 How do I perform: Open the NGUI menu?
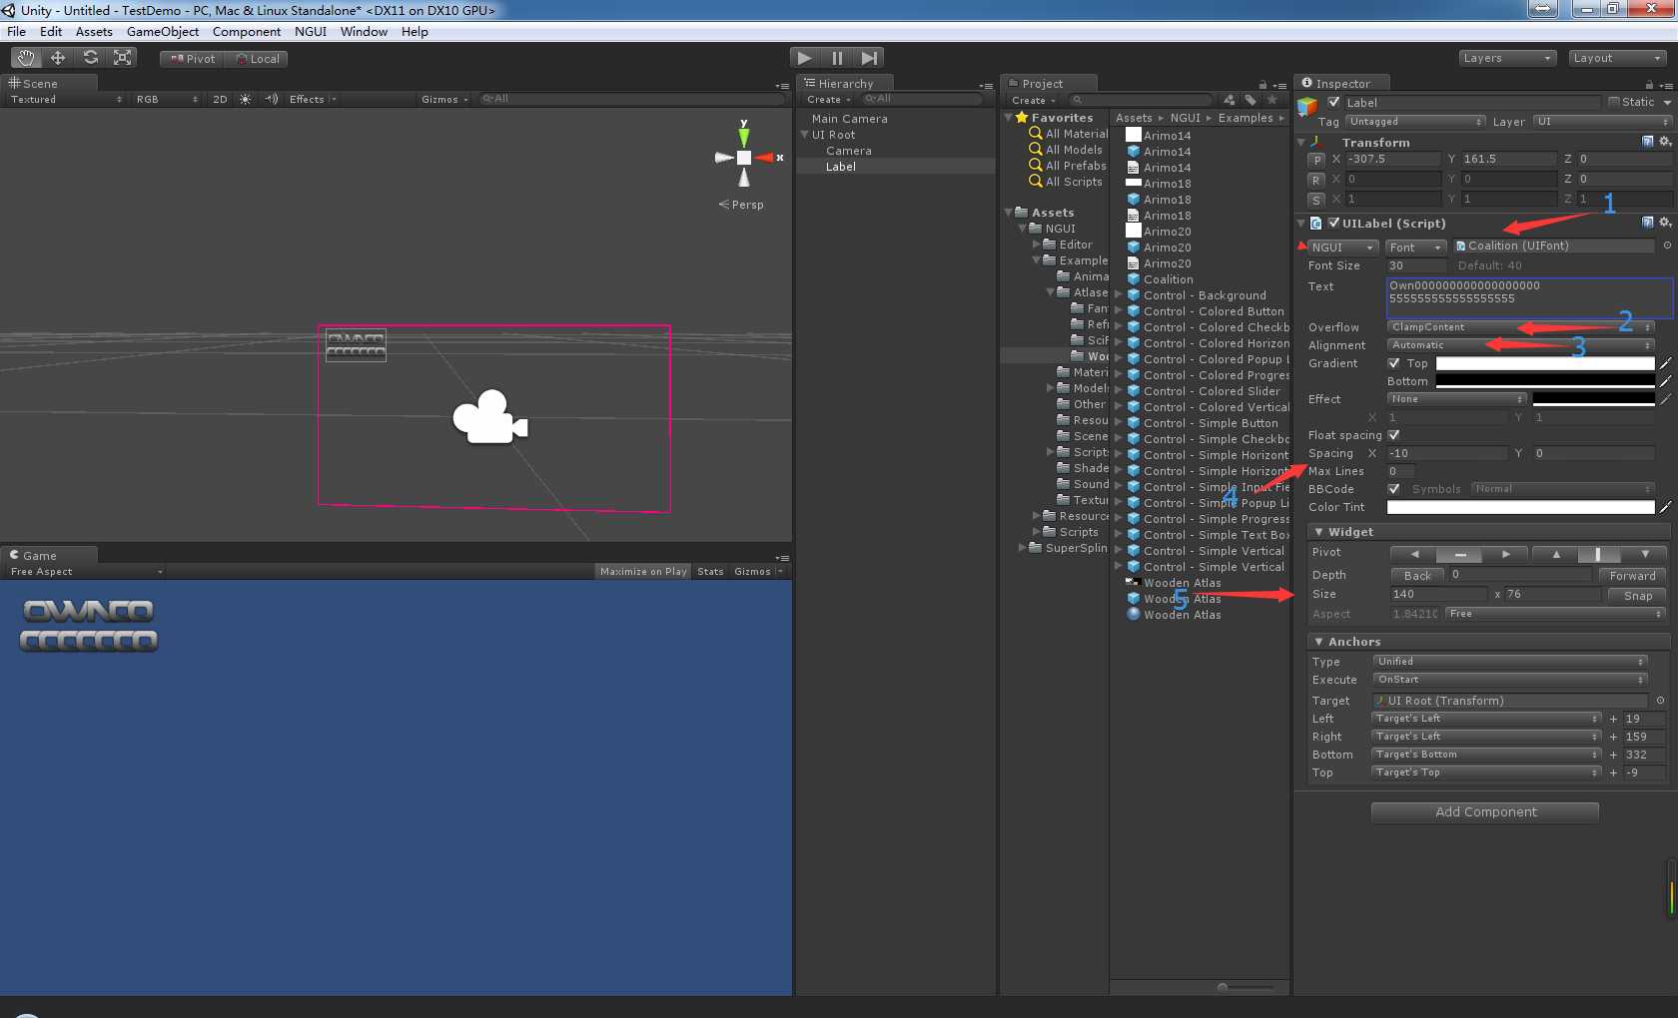(311, 31)
